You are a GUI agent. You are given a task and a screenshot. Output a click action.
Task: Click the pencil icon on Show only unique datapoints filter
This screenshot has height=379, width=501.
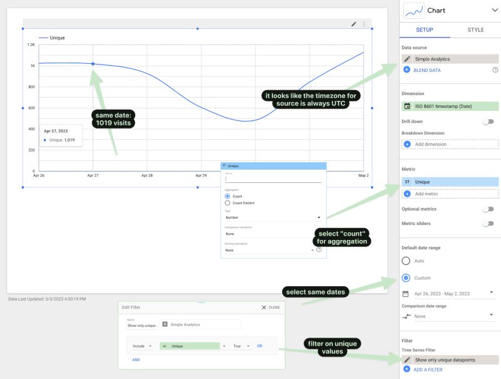(408, 359)
